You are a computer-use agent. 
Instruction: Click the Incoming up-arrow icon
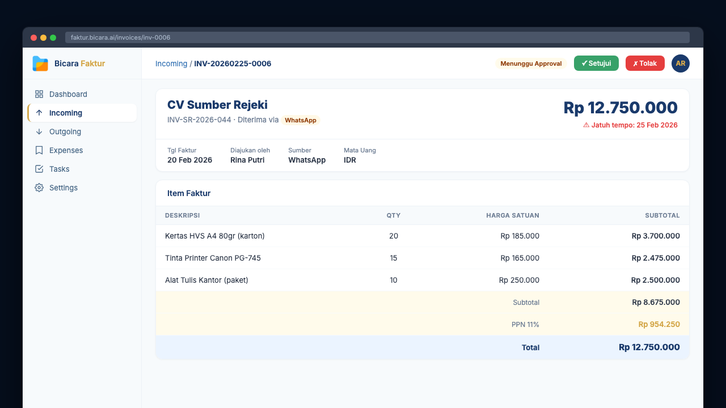pyautogui.click(x=39, y=113)
